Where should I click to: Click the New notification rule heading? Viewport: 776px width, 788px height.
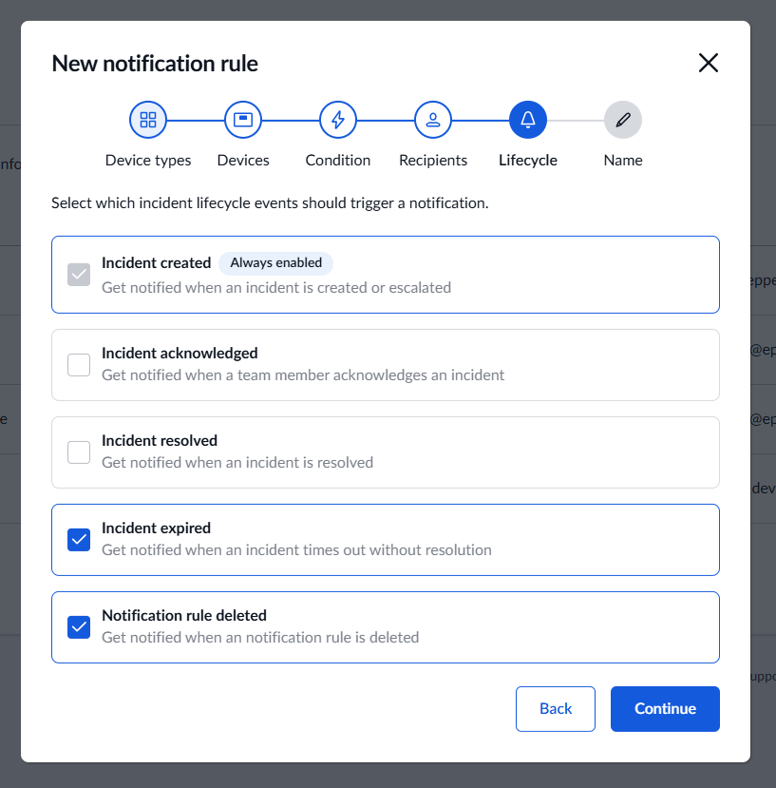155,64
